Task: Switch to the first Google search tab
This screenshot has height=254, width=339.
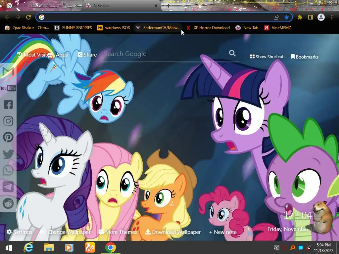Action: click(x=41, y=6)
